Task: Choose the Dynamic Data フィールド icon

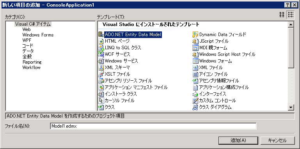Action: (x=195, y=35)
